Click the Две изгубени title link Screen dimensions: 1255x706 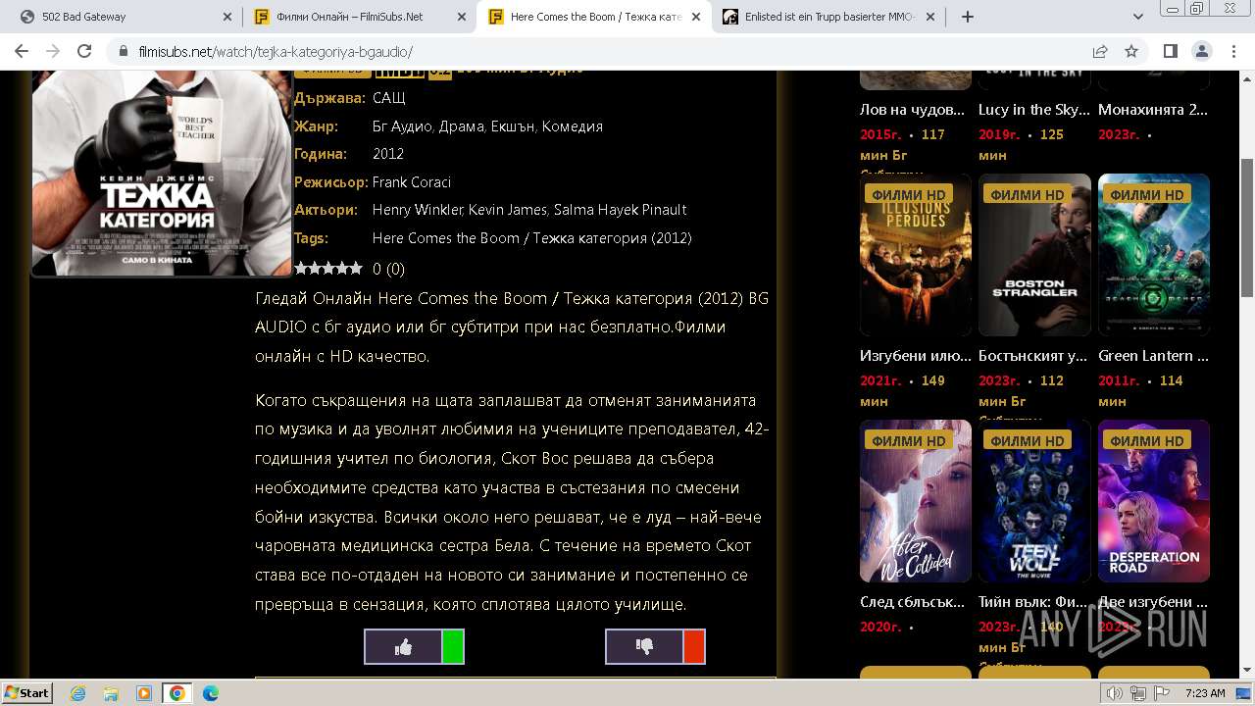pos(1152,602)
